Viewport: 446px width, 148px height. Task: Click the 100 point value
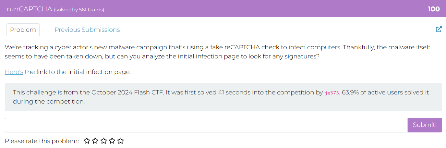tap(433, 9)
